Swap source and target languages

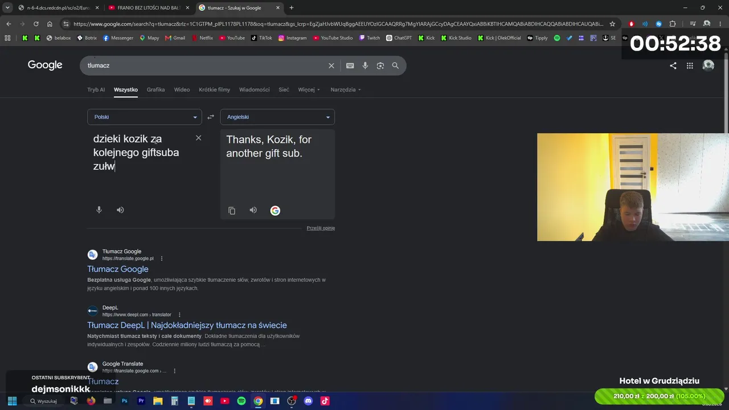click(x=211, y=117)
